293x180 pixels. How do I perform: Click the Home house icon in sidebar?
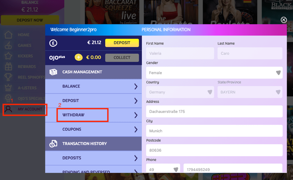pyautogui.click(x=8, y=35)
